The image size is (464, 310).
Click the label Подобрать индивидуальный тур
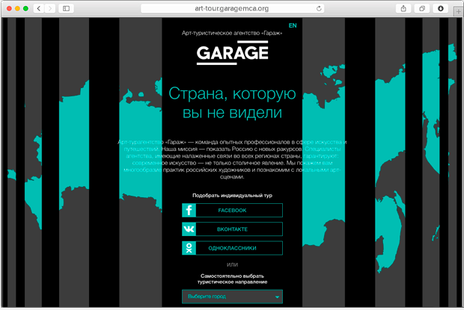click(232, 196)
